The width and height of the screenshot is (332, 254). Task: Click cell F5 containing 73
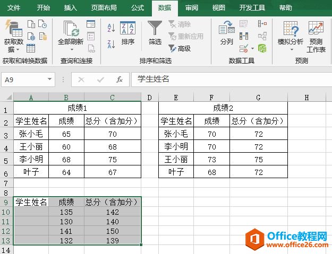pyautogui.click(x=212, y=159)
